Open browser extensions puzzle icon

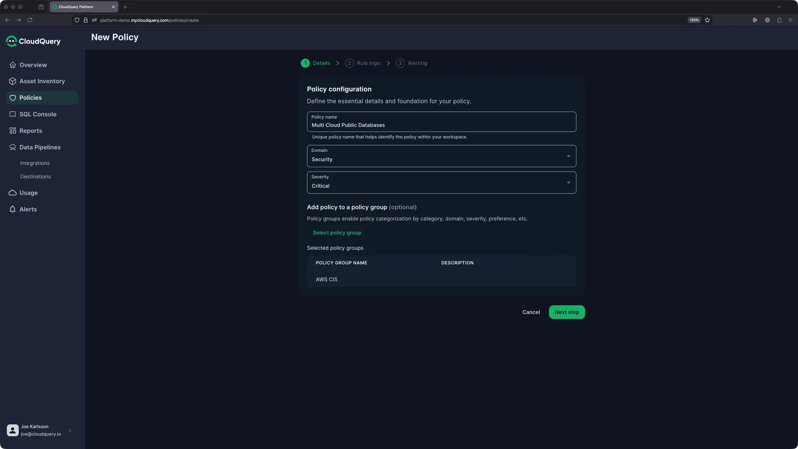click(779, 20)
